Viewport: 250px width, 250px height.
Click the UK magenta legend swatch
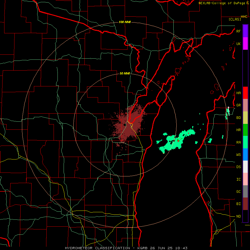click(x=245, y=44)
